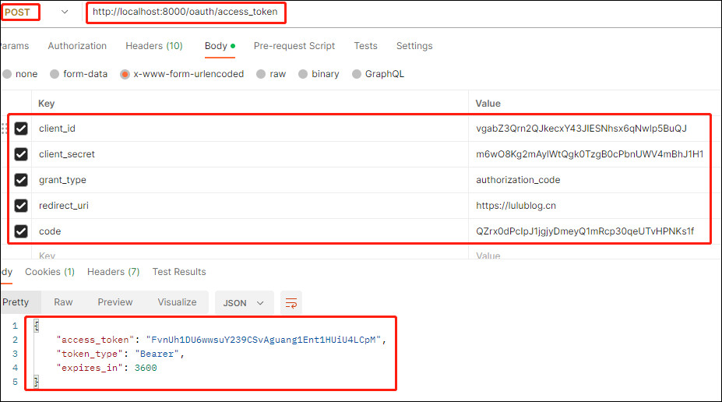
Task: Select the raw body type
Action: [261, 74]
